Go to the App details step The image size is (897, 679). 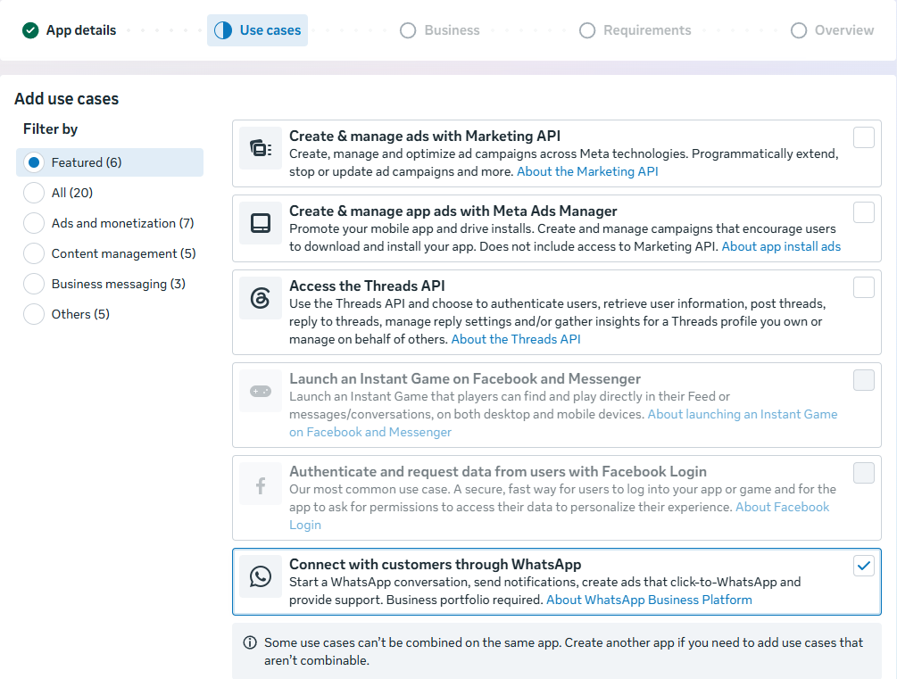click(70, 30)
